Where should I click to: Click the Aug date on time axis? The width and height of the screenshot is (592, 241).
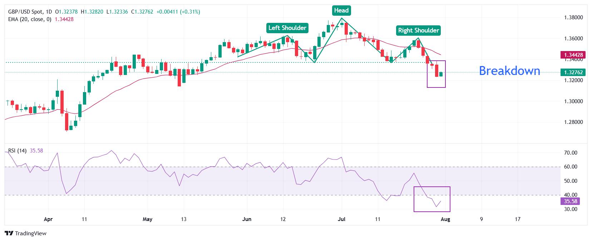[445, 219]
